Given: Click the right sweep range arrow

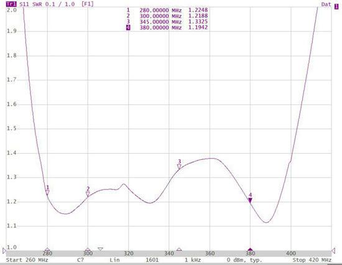Looking at the screenshot, I should [x=333, y=251].
